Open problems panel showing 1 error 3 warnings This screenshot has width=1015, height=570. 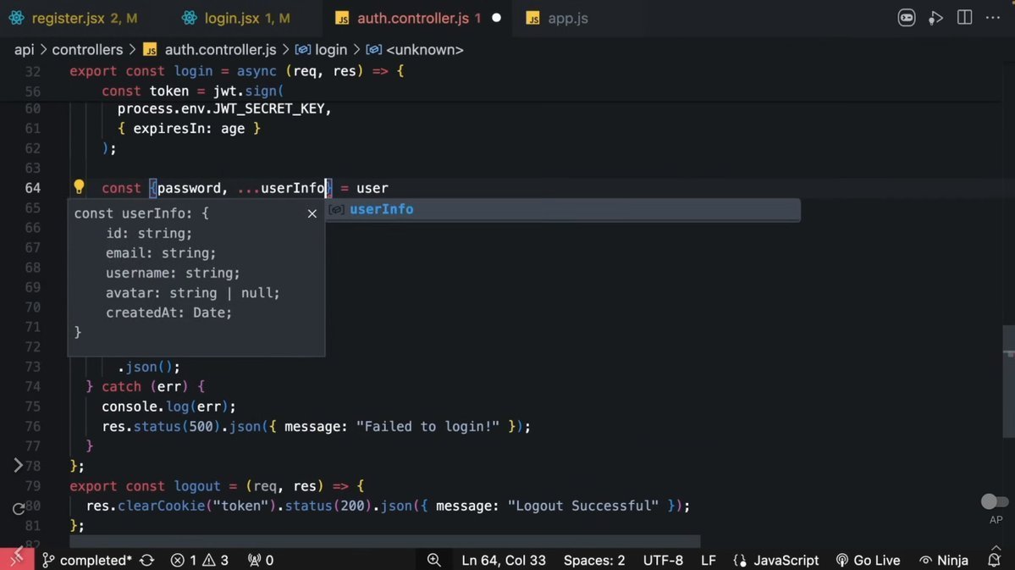tap(200, 561)
